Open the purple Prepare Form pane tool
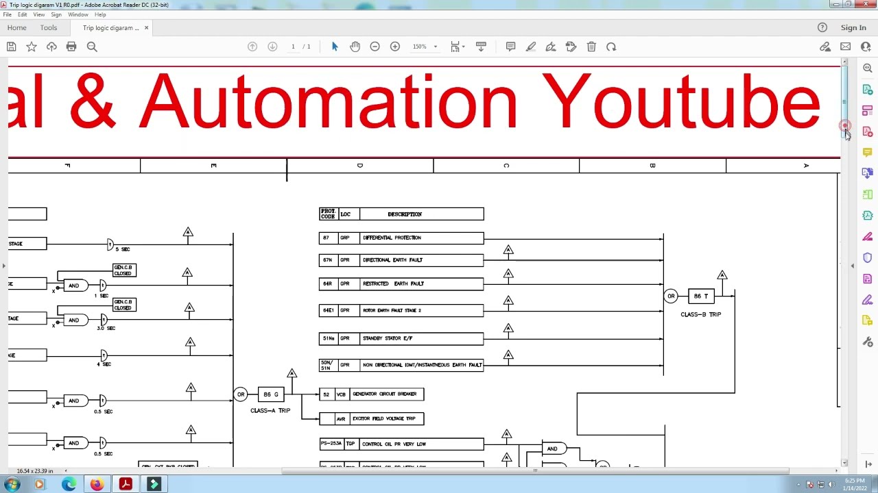The image size is (878, 493). tap(868, 279)
